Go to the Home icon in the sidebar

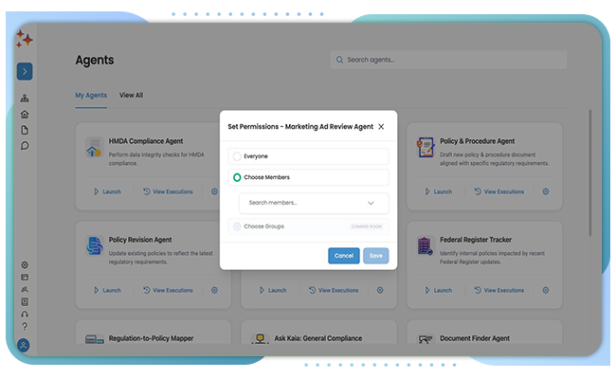(x=25, y=115)
